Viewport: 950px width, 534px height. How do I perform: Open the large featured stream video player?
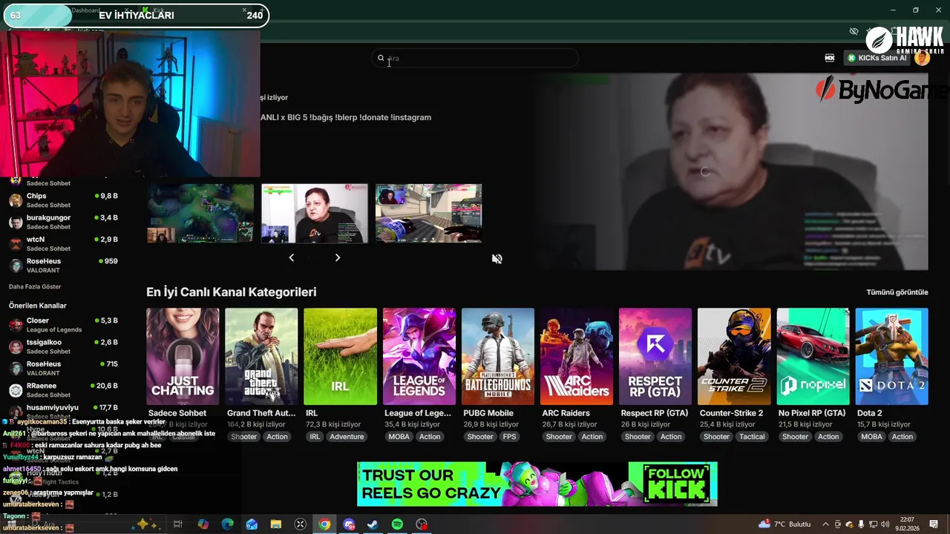coord(730,172)
